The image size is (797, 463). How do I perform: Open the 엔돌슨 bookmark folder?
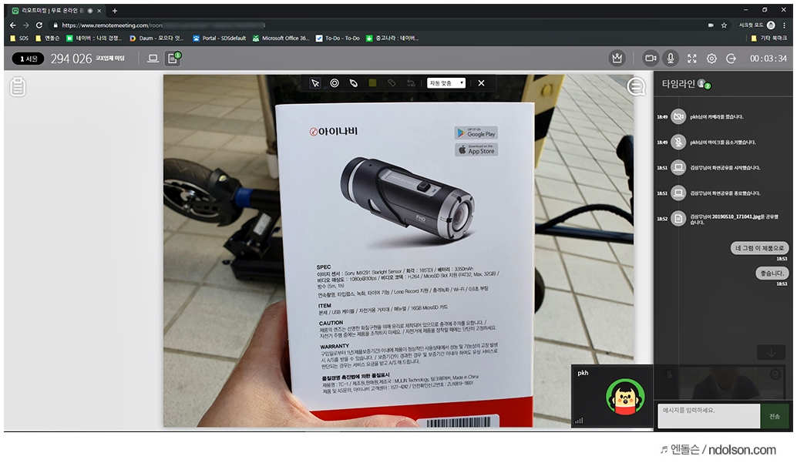(x=47, y=38)
